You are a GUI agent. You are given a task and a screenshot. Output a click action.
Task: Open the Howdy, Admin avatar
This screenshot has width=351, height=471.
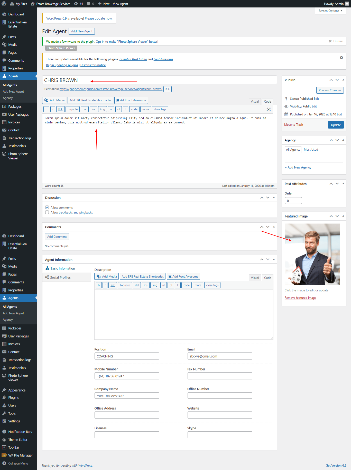347,4
